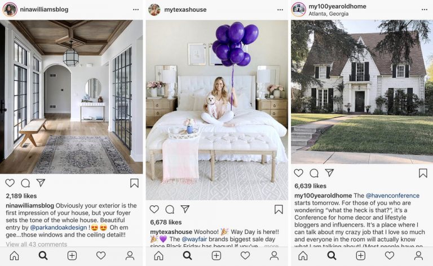Open activity heart in the first screen nav bar
Image resolution: width=433 pixels, height=266 pixels.
(101, 255)
